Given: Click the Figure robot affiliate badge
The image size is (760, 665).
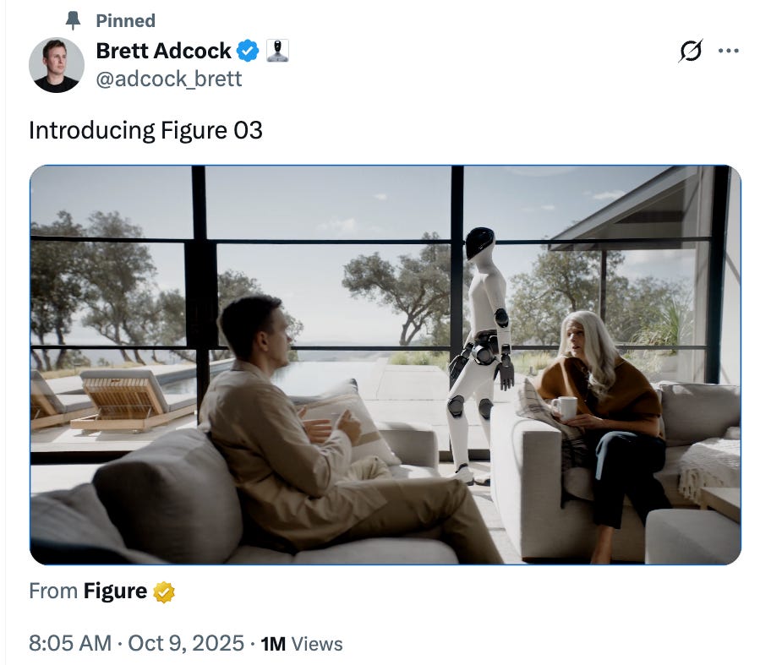Looking at the screenshot, I should [x=278, y=51].
